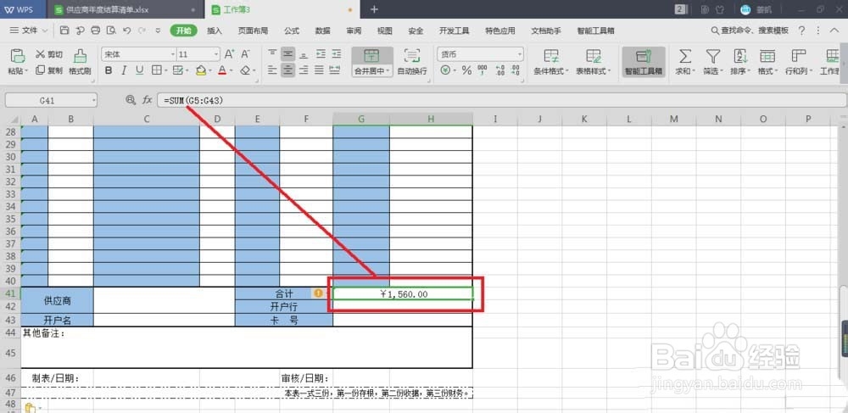Toggle center horizontal alignment

coord(288,70)
